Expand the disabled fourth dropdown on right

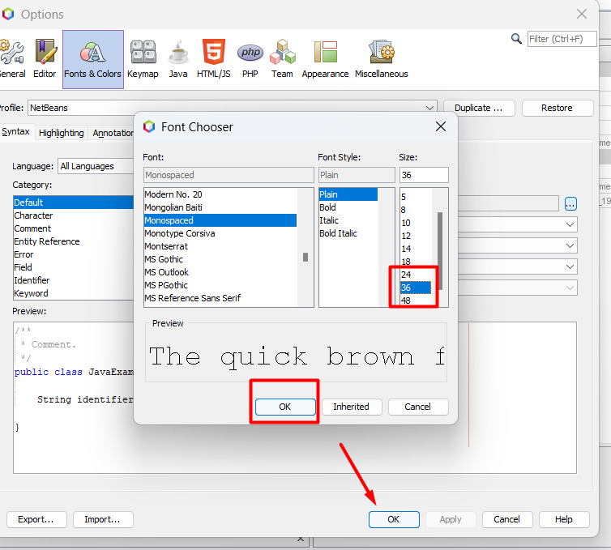coord(570,288)
